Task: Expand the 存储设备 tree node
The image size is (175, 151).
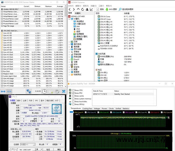Action: 69,54
